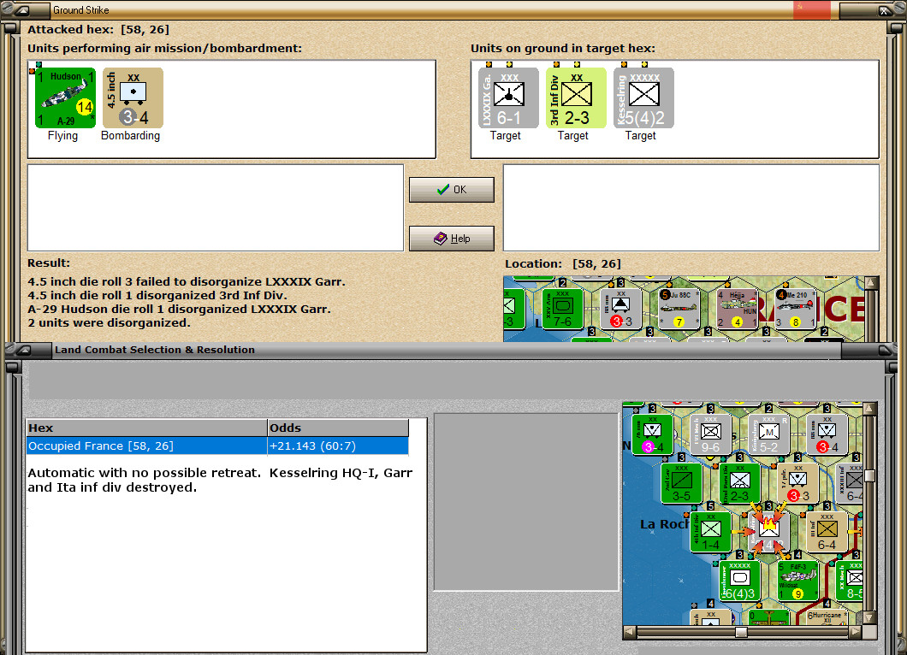Click the horizontal scrollbar thumb on Land Combat map
Screen dimensions: 907x655
click(x=741, y=633)
